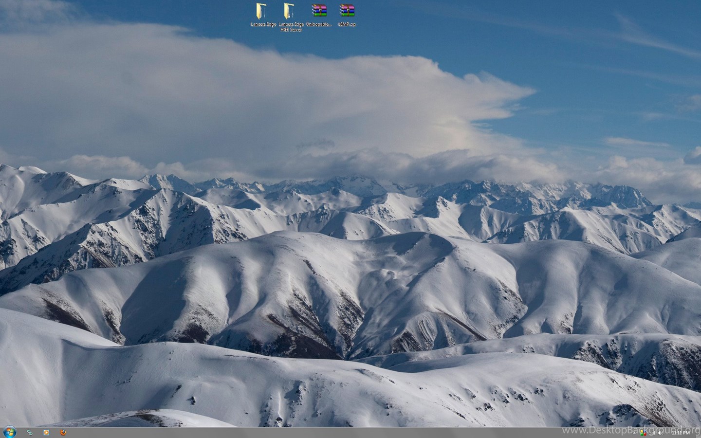Click the chain-link icon in the taskbar

click(x=30, y=432)
